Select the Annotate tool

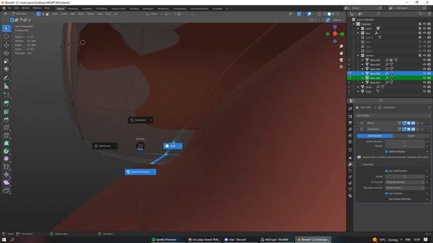pos(6,78)
